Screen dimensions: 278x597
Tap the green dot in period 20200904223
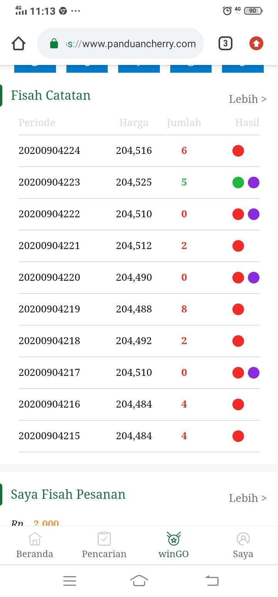(238, 182)
